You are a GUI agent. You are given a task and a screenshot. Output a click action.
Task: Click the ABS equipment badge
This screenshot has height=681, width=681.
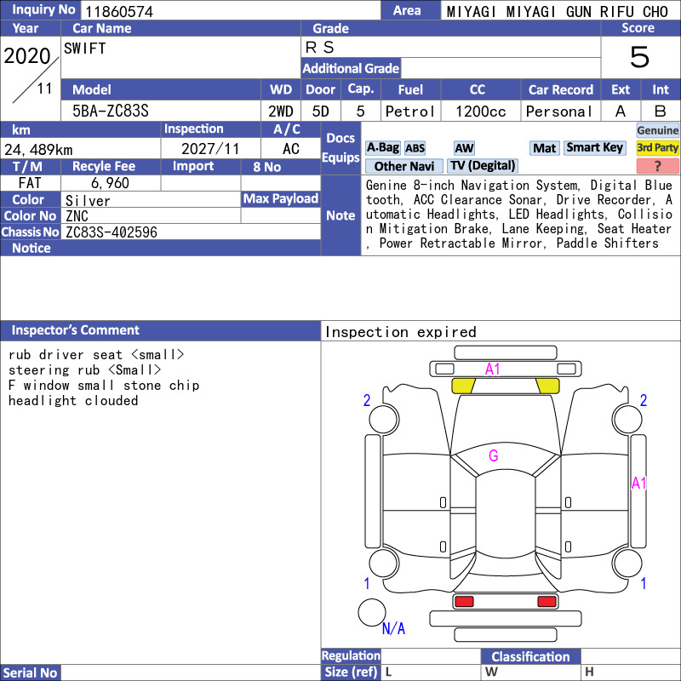pos(415,148)
